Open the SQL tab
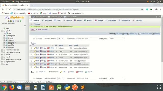 pos(58,20)
